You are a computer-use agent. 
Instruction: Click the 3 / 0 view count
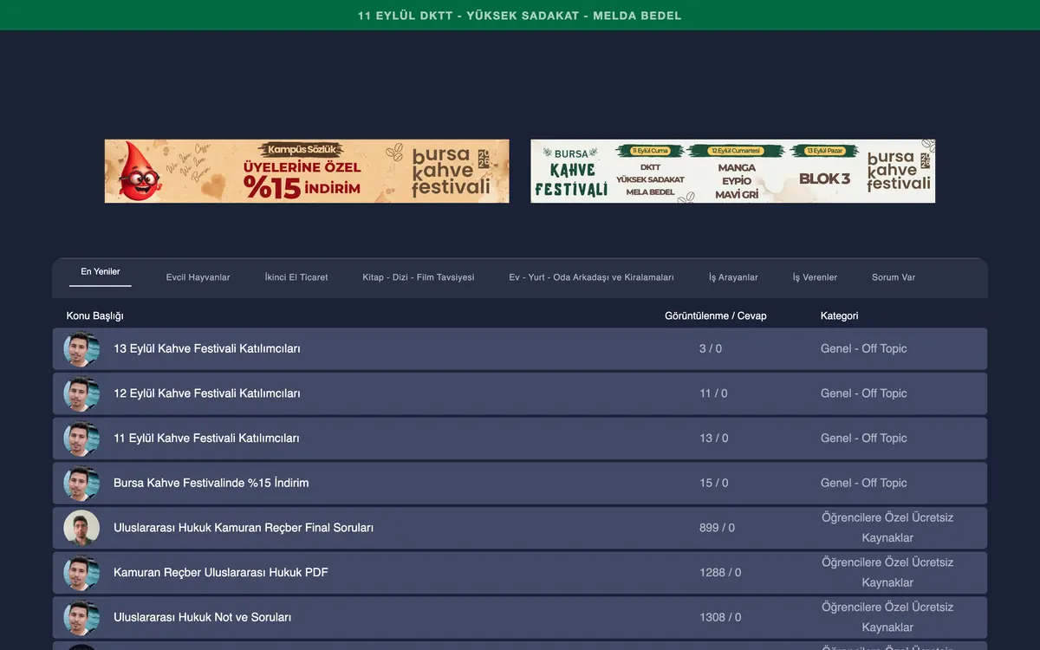tap(711, 348)
